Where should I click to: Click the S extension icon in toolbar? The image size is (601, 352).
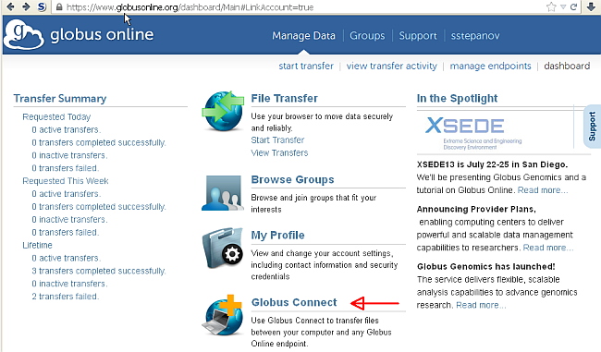pyautogui.click(x=42, y=6)
